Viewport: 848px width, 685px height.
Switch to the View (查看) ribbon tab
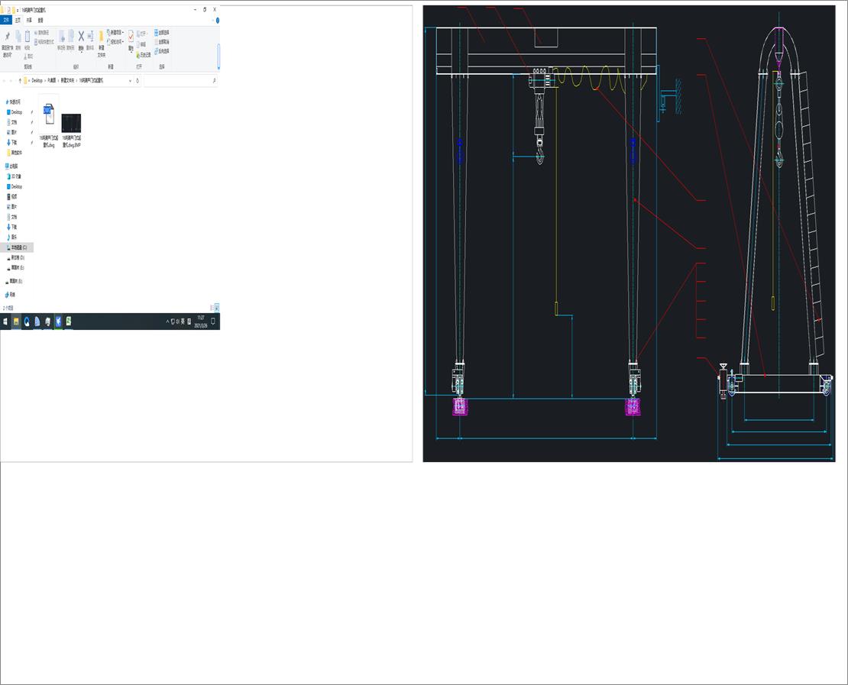point(40,21)
